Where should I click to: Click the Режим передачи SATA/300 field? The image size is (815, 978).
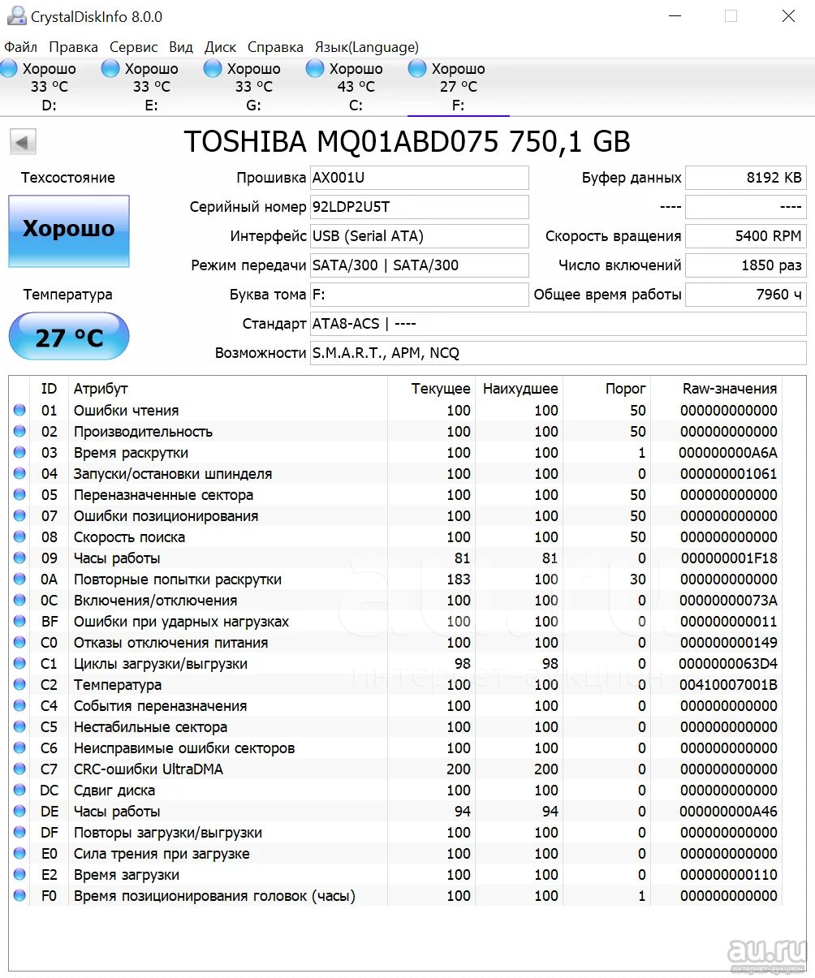tap(420, 265)
